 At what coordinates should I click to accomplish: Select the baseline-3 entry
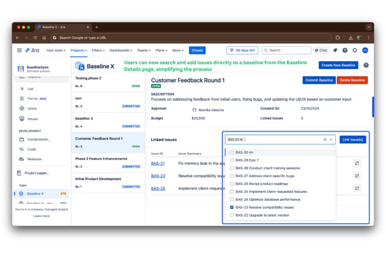tap(108, 123)
